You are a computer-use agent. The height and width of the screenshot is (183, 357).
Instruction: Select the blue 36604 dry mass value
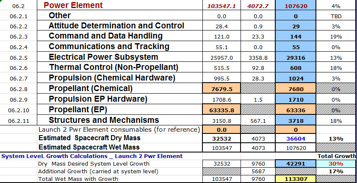[296, 139]
